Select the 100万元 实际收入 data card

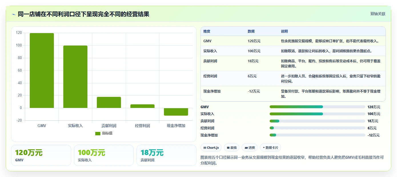(x=104, y=155)
